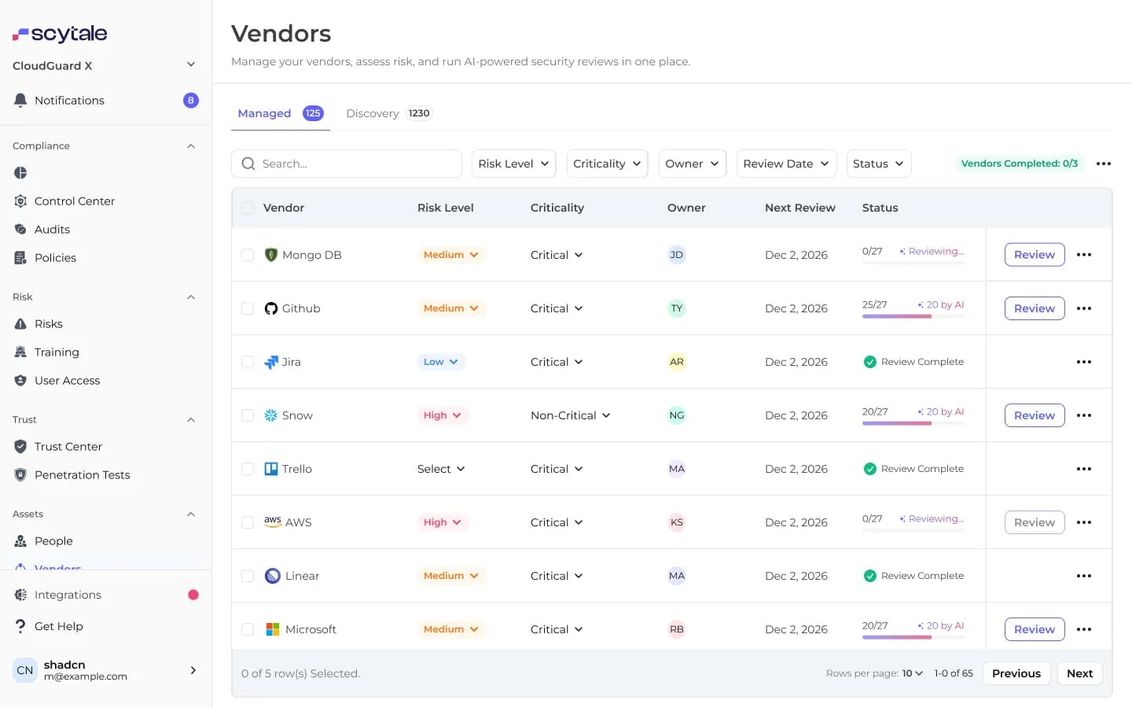The image size is (1132, 708).
Task: Click the Integrations sidebar icon
Action: pyautogui.click(x=20, y=595)
